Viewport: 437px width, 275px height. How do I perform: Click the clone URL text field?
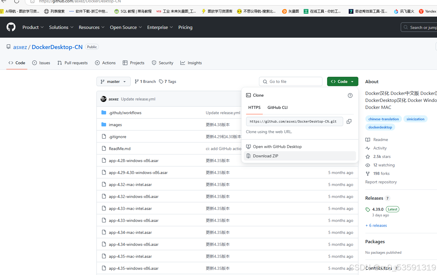click(294, 121)
